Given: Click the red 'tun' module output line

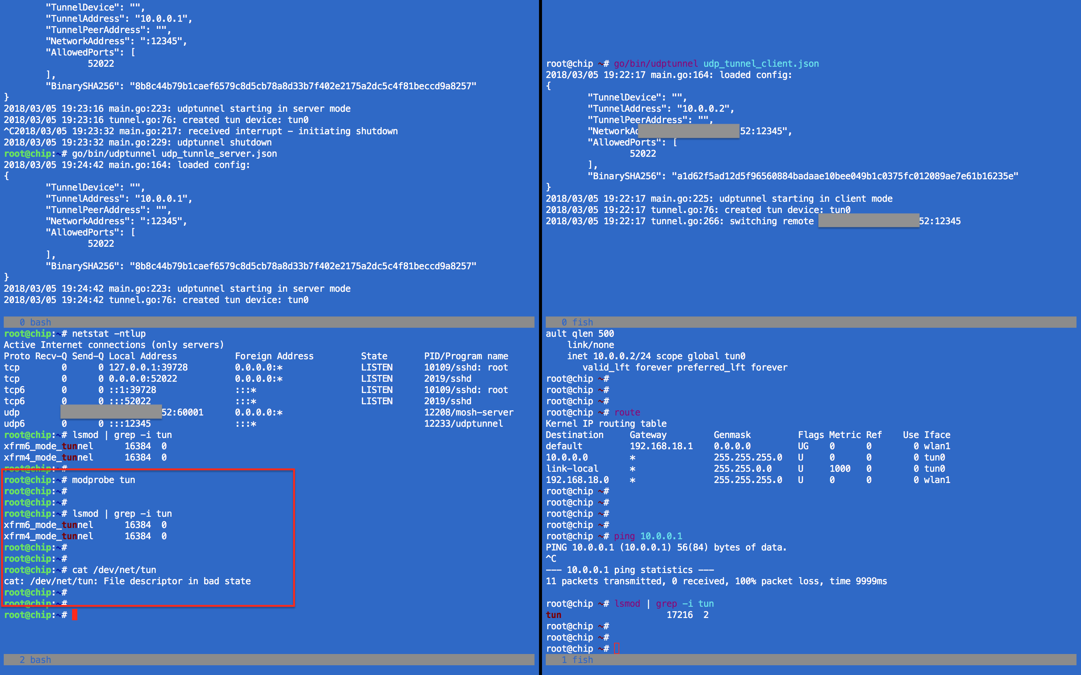Looking at the screenshot, I should [x=554, y=615].
